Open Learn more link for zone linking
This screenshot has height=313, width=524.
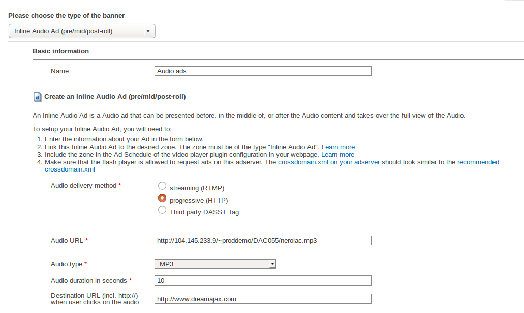point(338,147)
